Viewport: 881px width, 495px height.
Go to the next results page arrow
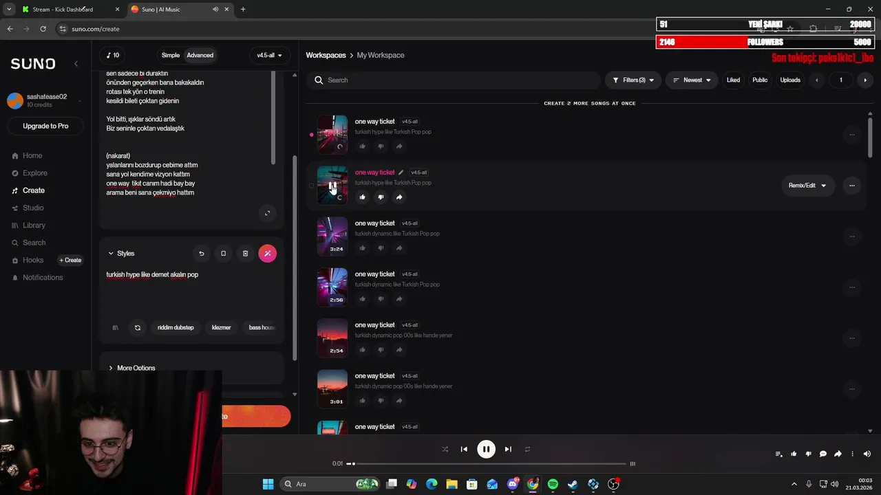point(865,80)
